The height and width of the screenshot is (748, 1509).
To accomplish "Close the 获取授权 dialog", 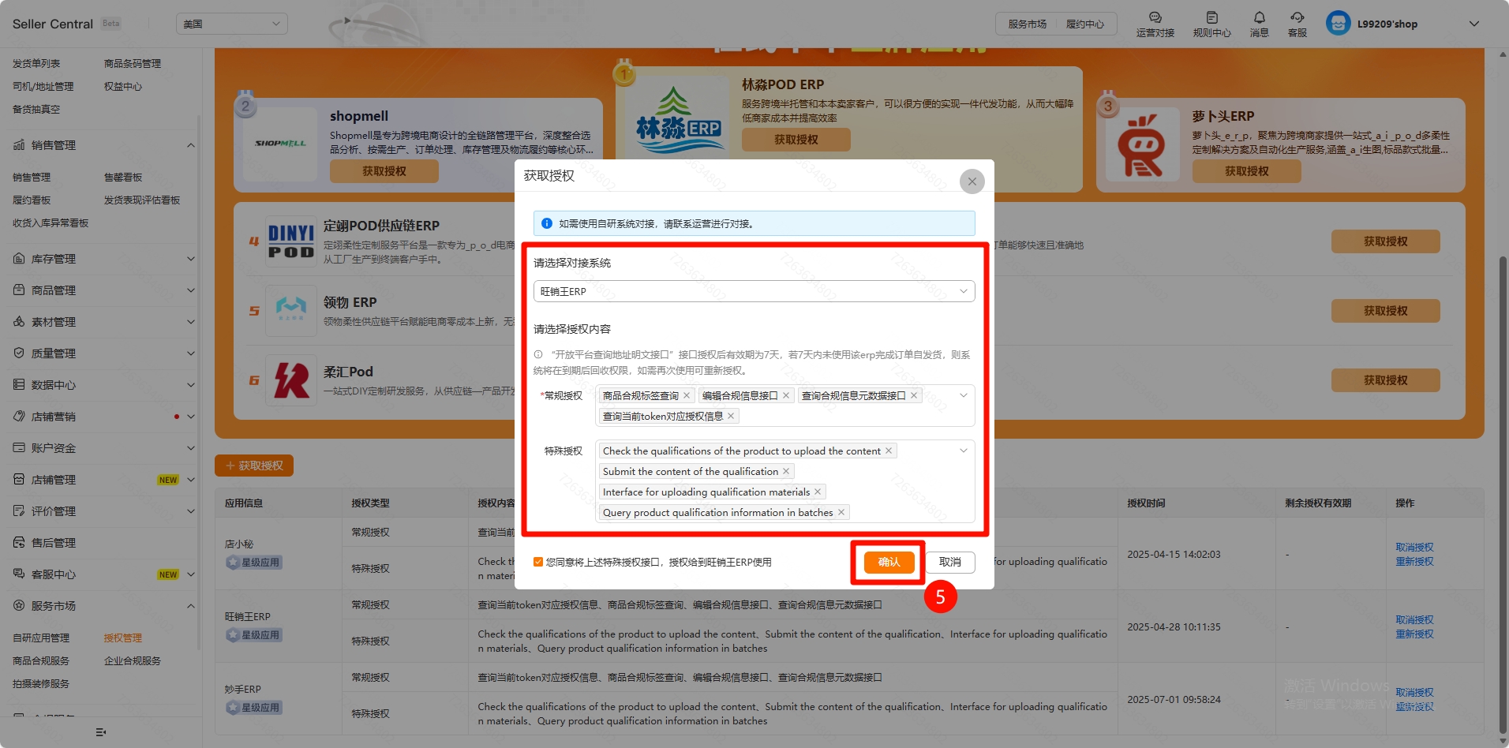I will 972,181.
